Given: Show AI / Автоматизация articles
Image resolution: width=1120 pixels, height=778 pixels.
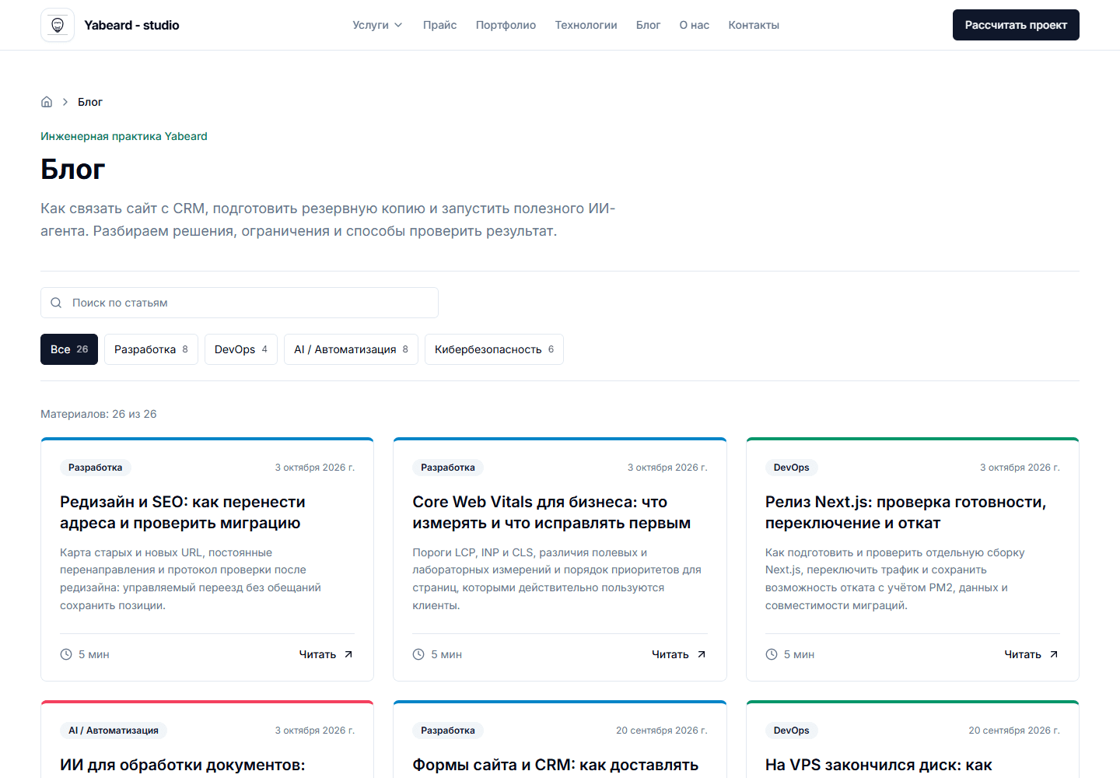Looking at the screenshot, I should (x=351, y=349).
